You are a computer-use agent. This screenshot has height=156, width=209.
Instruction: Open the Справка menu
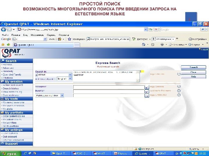point(64,35)
